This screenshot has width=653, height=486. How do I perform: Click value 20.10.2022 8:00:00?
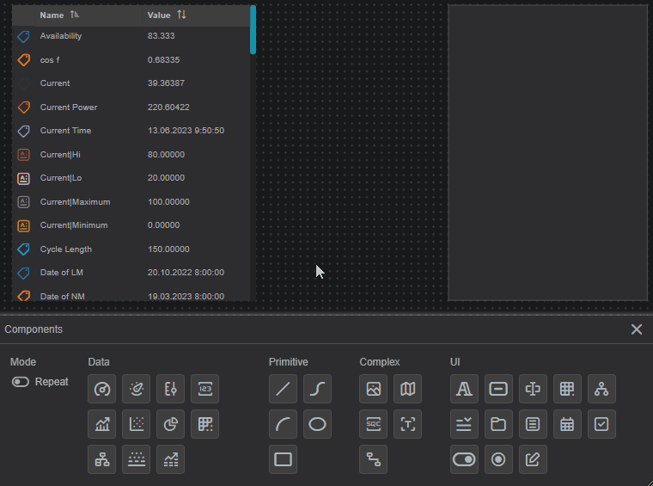point(186,273)
